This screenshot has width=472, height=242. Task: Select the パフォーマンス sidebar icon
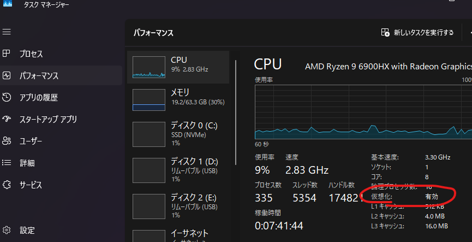coord(7,76)
